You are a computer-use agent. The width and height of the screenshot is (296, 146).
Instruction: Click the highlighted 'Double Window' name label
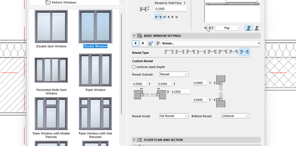[x=95, y=46]
